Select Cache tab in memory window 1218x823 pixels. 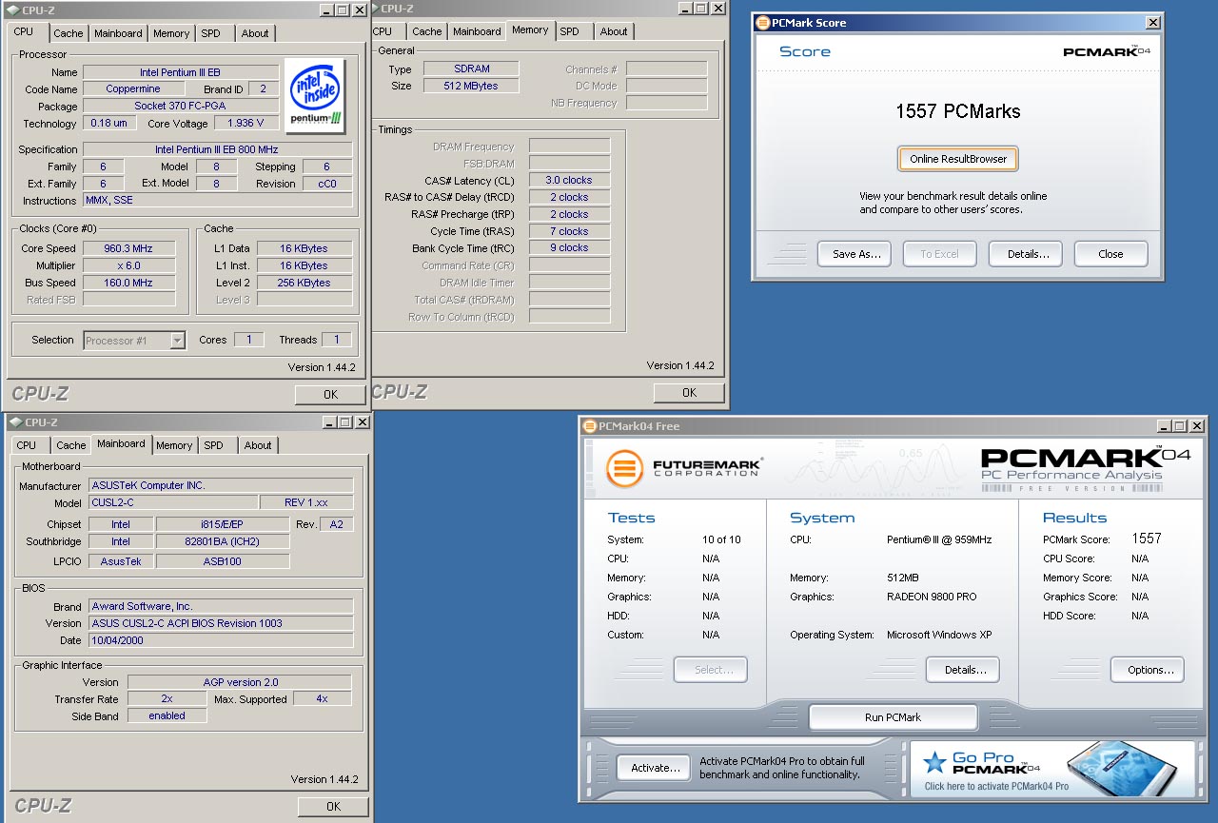(x=427, y=31)
